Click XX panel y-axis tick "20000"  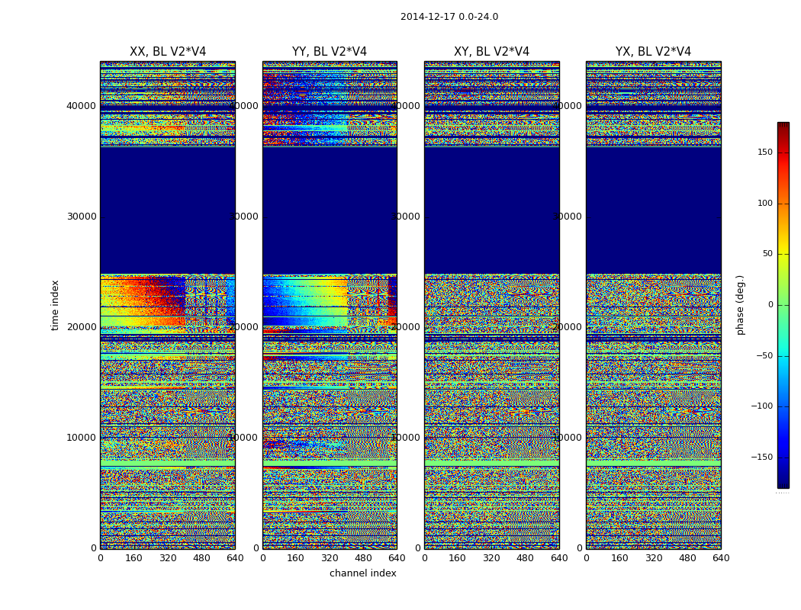tap(81, 326)
